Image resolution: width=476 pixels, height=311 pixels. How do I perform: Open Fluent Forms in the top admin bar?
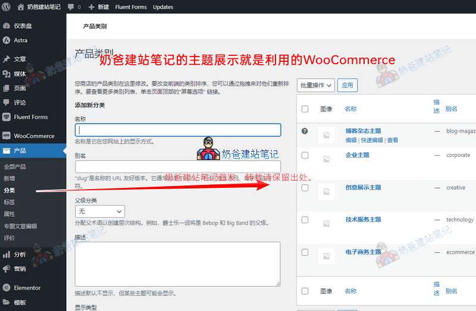coord(131,7)
